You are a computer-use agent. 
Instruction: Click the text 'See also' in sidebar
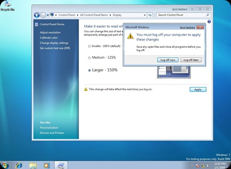click(x=45, y=122)
